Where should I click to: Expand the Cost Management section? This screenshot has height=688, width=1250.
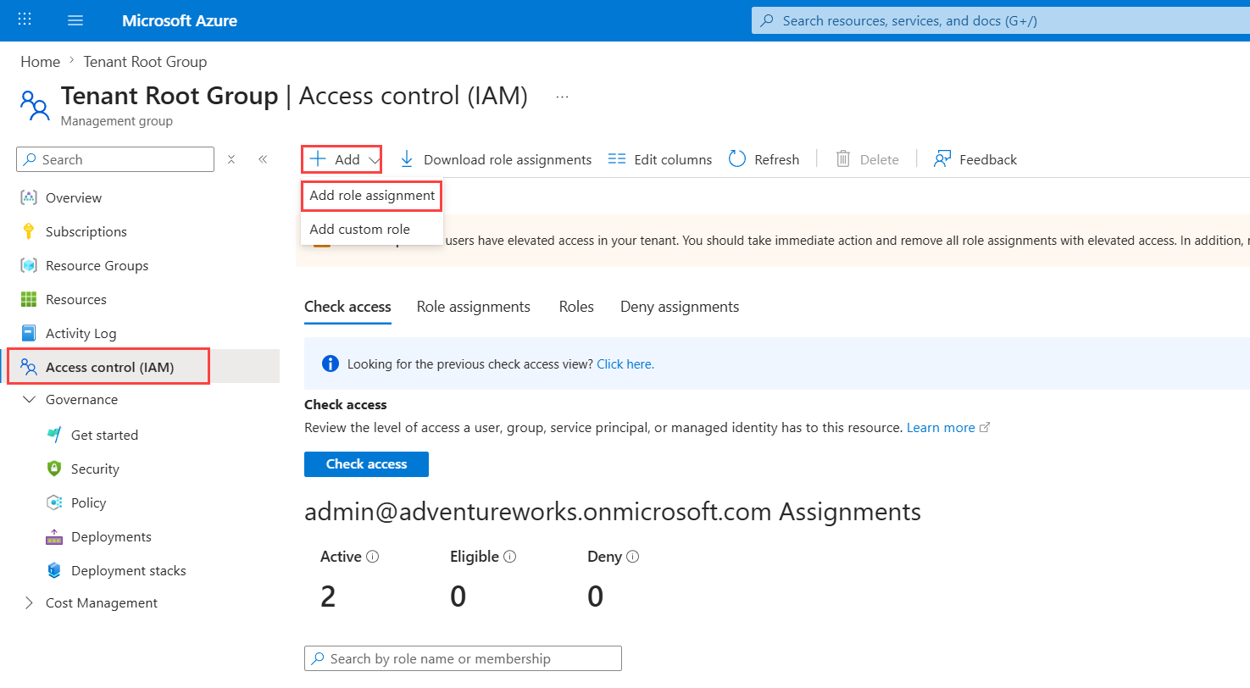[30, 602]
